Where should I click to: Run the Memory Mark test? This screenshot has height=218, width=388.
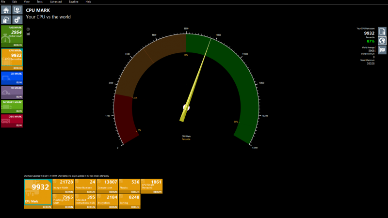[x=19, y=111]
